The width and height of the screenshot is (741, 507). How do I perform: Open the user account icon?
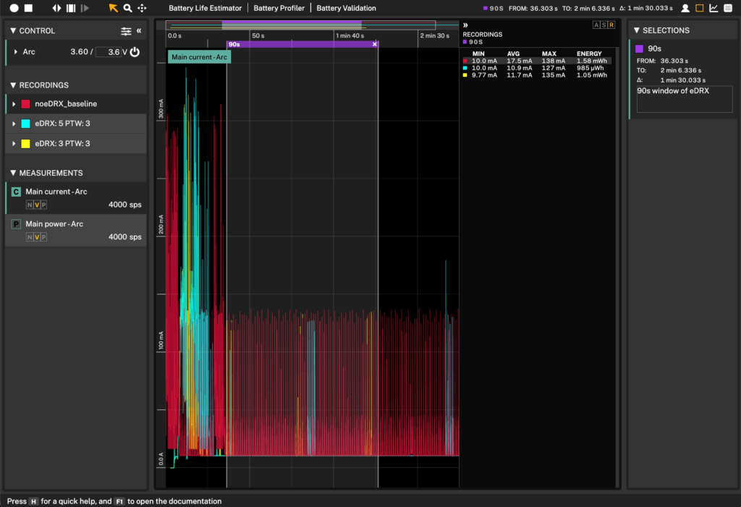coord(685,8)
